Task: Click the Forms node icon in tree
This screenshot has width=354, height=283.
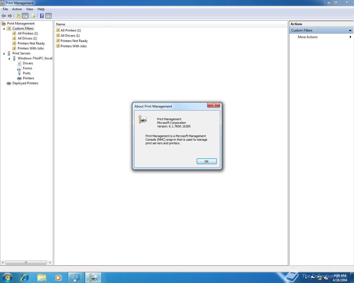Action: (x=19, y=68)
